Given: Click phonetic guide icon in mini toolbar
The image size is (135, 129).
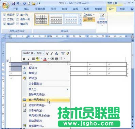Looking at the screenshot, I should [63, 53].
